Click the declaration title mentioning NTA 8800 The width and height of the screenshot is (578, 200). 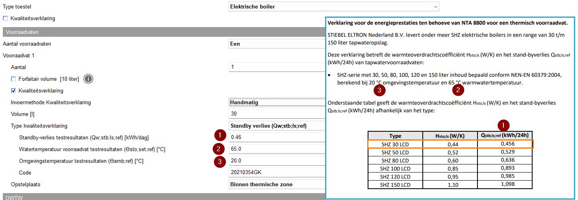(447, 23)
